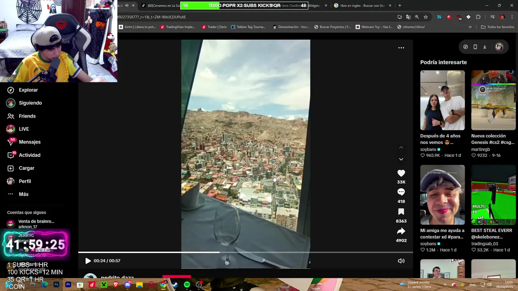Play the paused TikTok video
This screenshot has height=291, width=518.
pyautogui.click(x=88, y=261)
